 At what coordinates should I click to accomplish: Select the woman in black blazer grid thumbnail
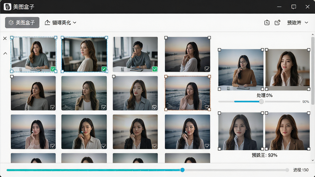pyautogui.click(x=135, y=132)
